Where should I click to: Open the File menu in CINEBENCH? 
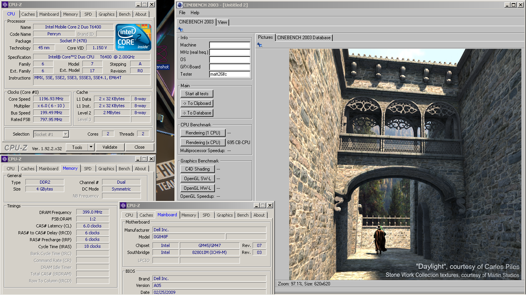click(x=182, y=13)
